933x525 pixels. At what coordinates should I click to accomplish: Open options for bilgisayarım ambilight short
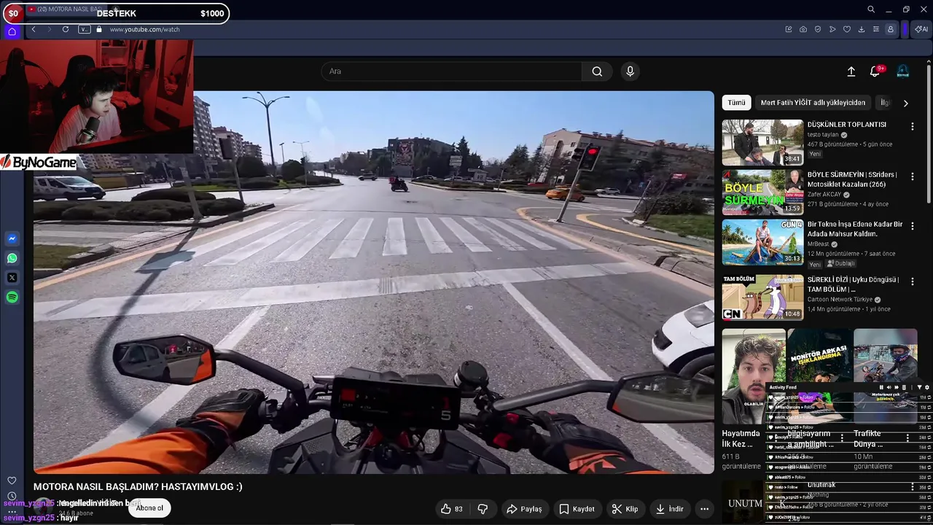[x=842, y=438]
